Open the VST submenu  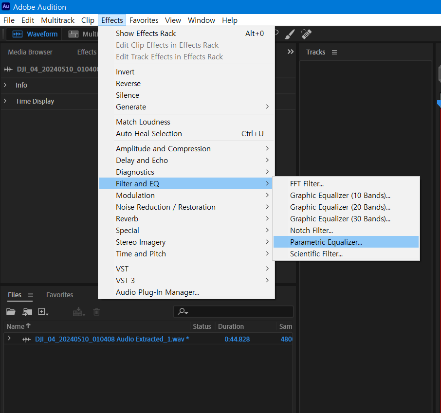pyautogui.click(x=186, y=269)
